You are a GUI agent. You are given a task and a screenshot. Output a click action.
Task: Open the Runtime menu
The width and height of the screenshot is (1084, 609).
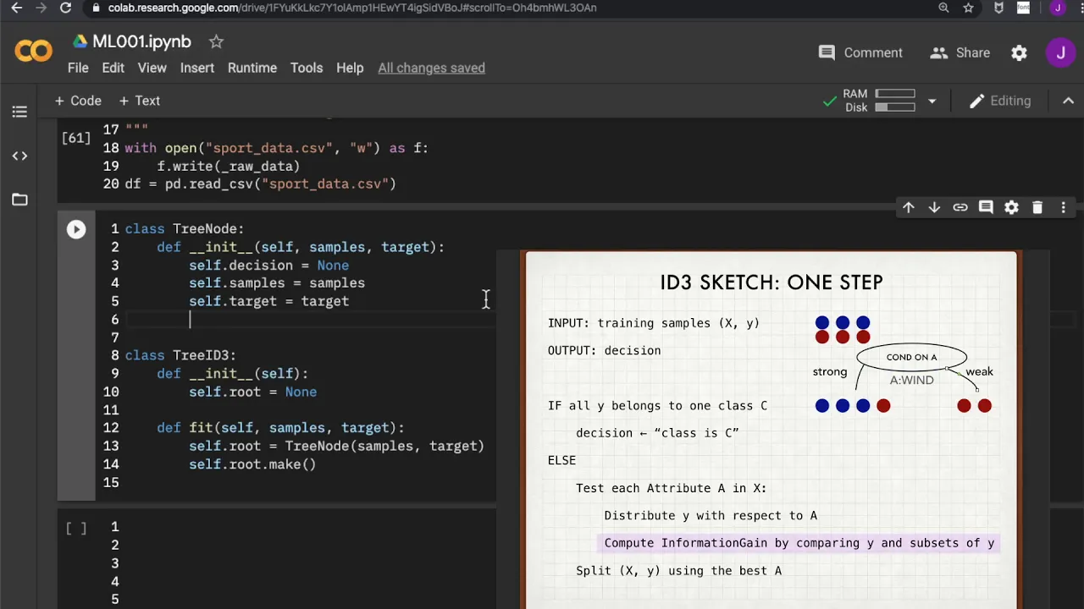coord(252,68)
